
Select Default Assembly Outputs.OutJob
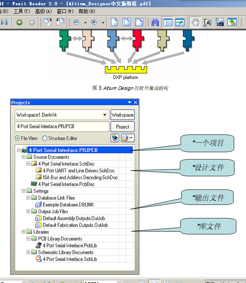click(x=74, y=218)
